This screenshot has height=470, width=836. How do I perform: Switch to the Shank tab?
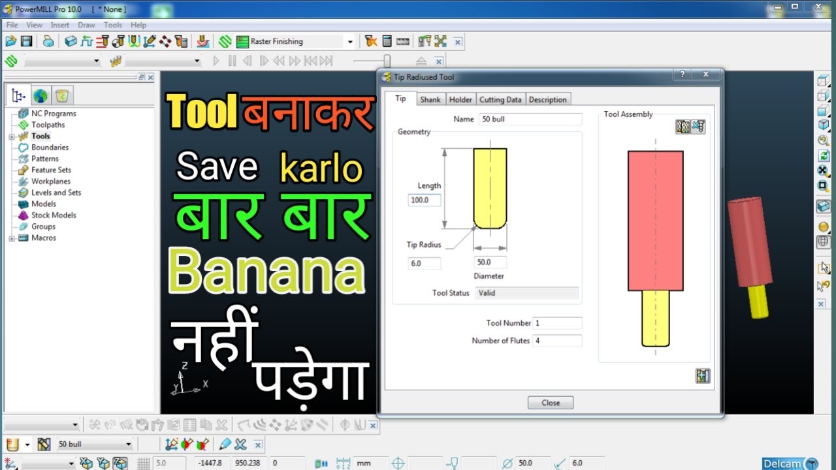coord(430,99)
